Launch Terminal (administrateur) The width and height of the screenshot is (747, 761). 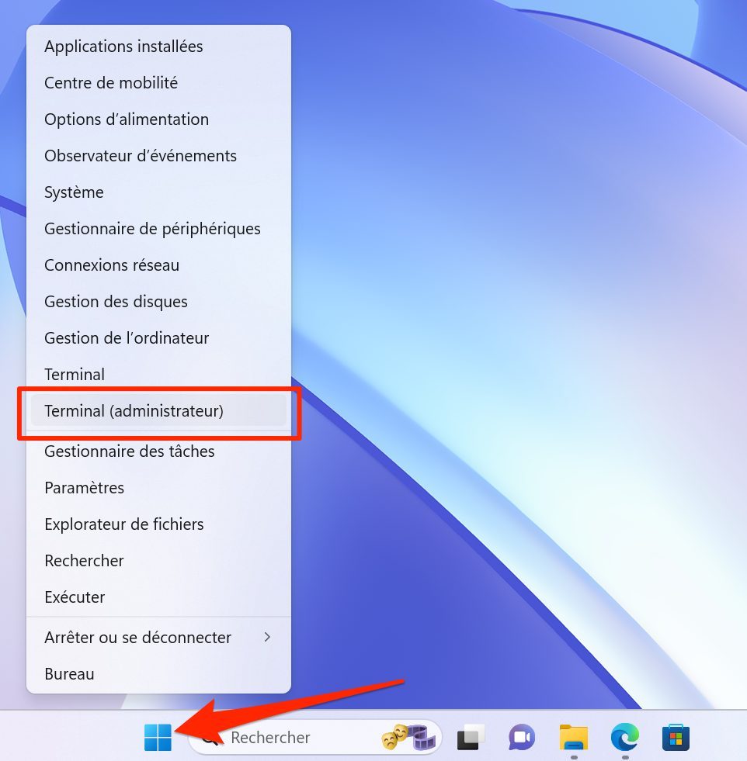pyautogui.click(x=158, y=410)
